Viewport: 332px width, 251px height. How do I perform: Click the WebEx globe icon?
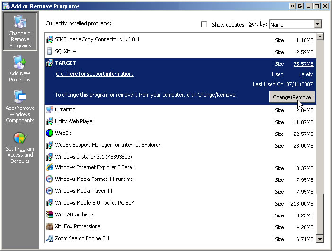pyautogui.click(x=50, y=134)
